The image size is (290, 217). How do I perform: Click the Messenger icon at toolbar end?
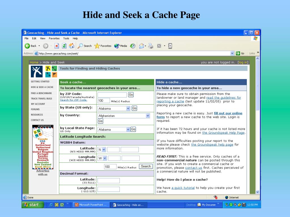click(170, 46)
